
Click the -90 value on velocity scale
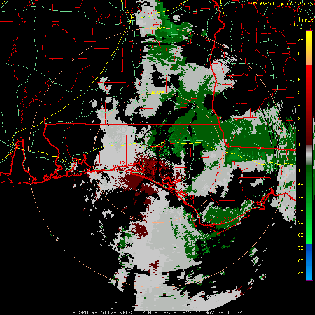coord(299,274)
